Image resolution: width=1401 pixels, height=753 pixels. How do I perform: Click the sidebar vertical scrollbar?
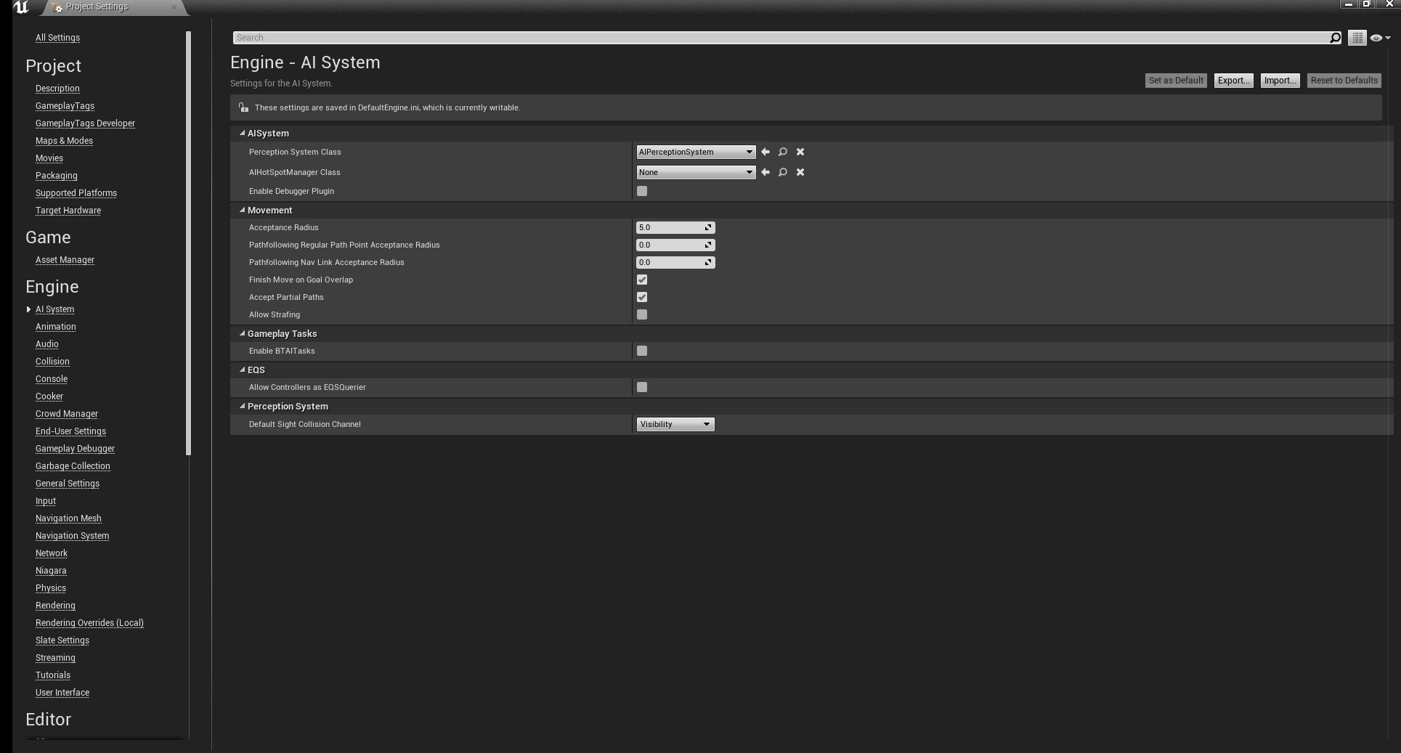coord(189,243)
